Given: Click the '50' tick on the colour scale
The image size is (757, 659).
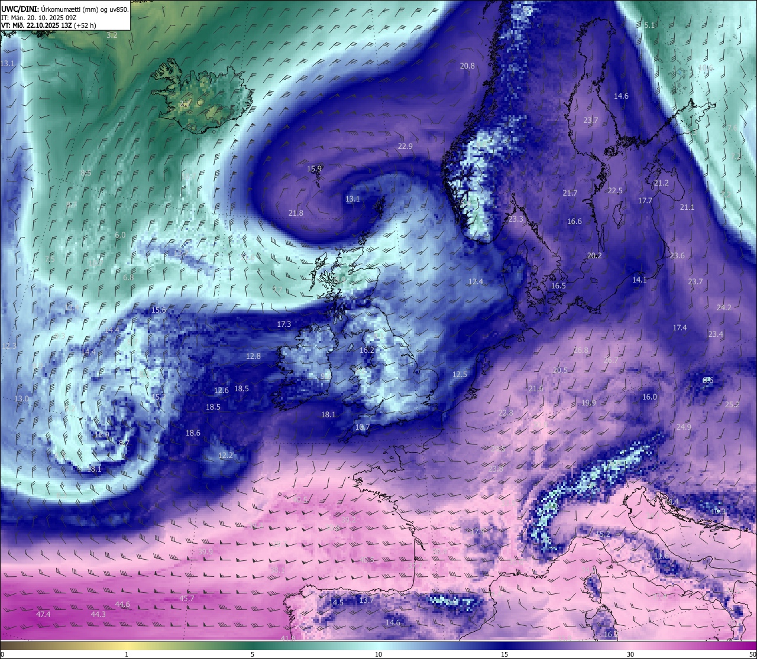Looking at the screenshot, I should (x=752, y=654).
